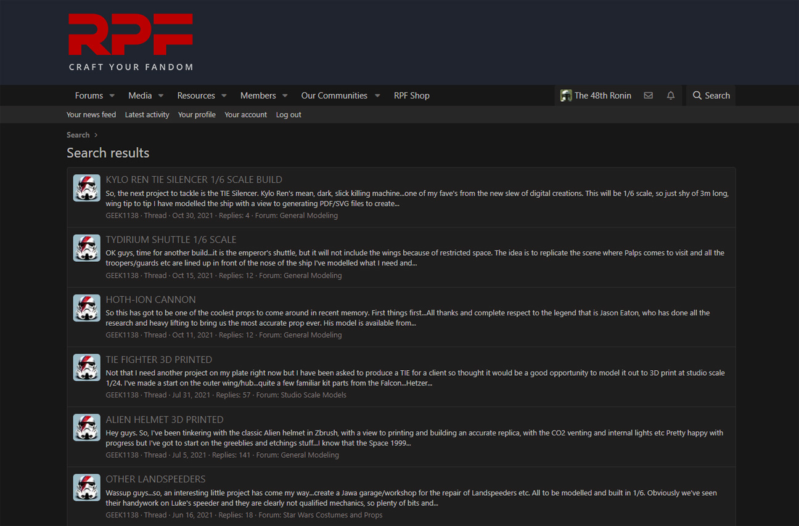Open the Forums menu item
This screenshot has height=526, width=799.
(x=89, y=95)
